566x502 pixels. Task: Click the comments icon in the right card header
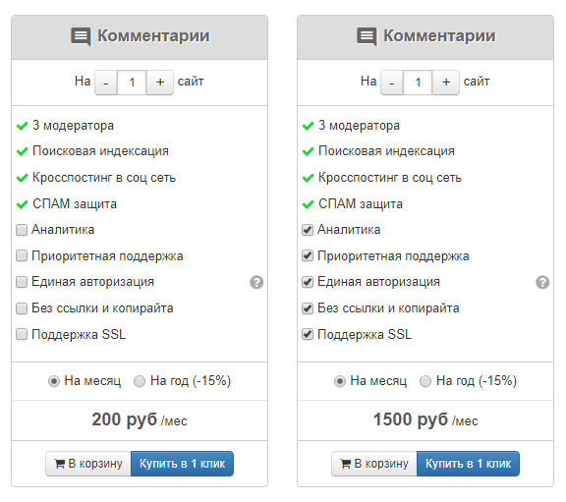coord(367,36)
